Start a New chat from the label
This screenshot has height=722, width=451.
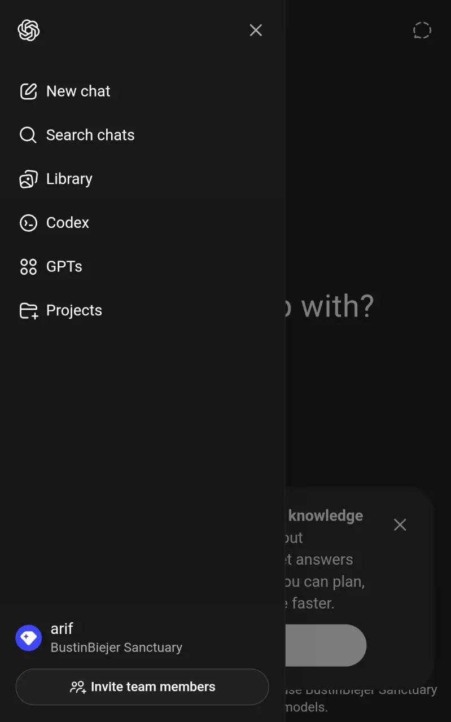point(78,91)
